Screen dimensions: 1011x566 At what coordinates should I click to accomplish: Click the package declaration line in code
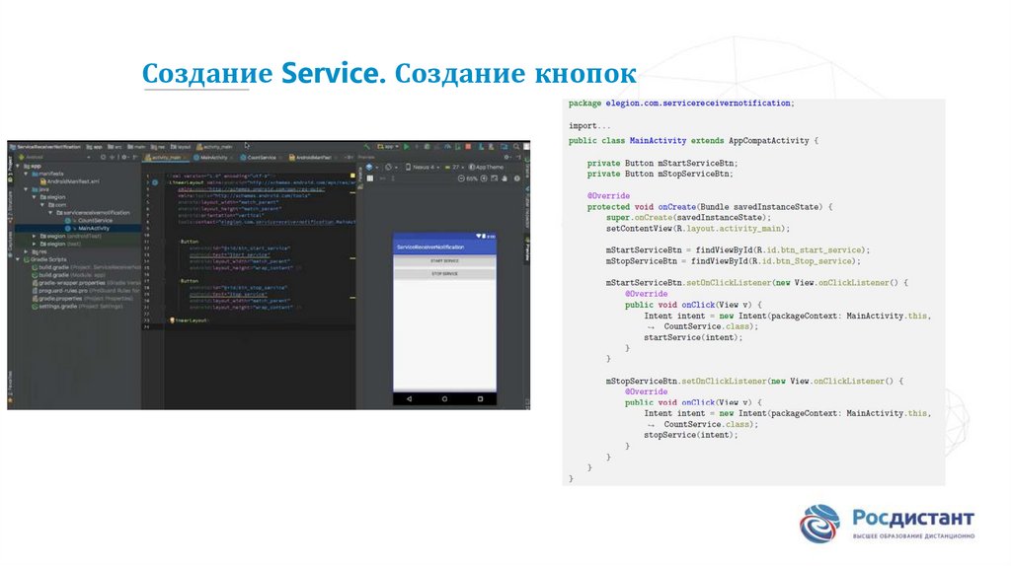pyautogui.click(x=681, y=103)
